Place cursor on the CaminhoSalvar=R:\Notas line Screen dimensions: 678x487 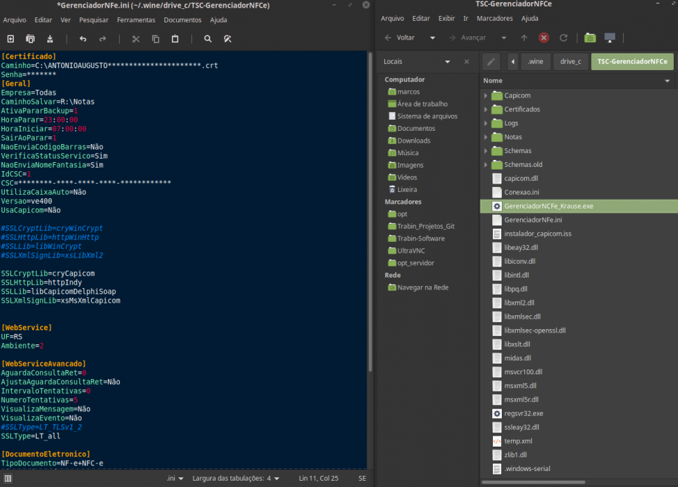[x=47, y=102]
